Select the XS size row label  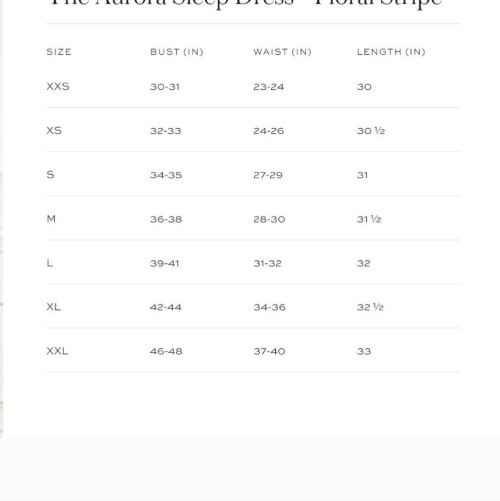(54, 131)
